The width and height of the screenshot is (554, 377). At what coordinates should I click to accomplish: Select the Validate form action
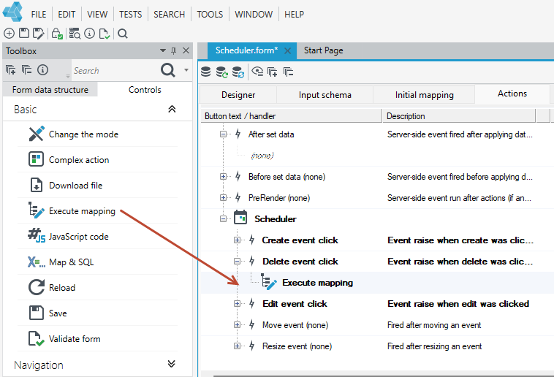click(x=97, y=338)
